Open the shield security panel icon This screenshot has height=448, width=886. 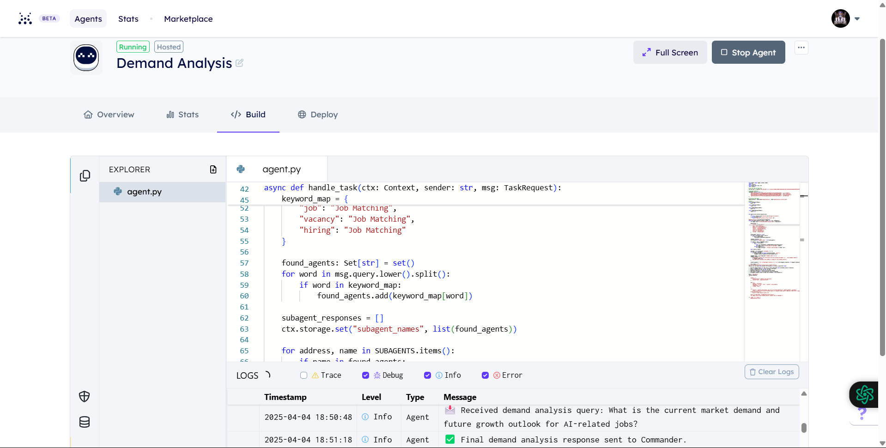click(85, 396)
